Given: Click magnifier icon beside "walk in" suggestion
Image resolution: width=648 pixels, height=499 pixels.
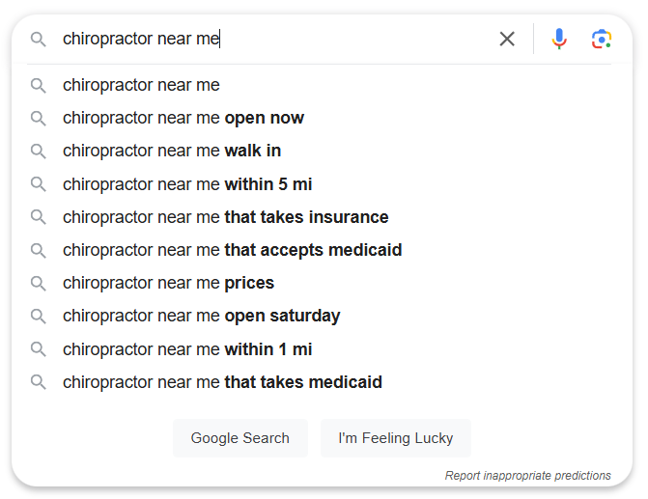Looking at the screenshot, I should tap(38, 152).
